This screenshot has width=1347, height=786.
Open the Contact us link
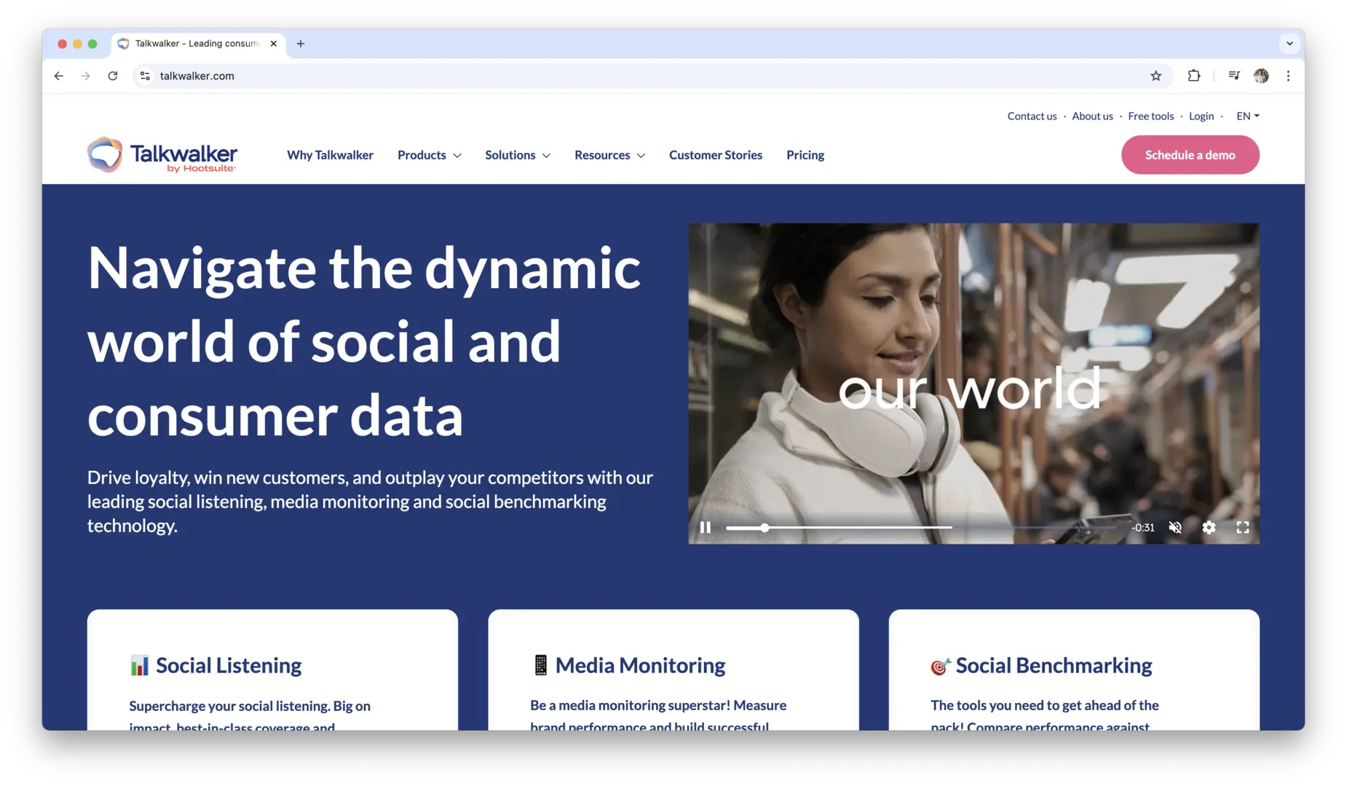1032,116
